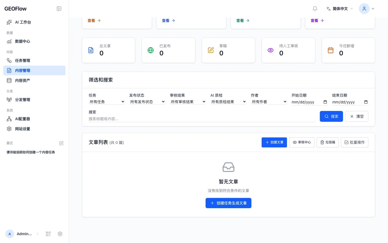Screen dimensions: 388x243
Task: Expand the 发布状态 dropdown
Action: click(147, 102)
